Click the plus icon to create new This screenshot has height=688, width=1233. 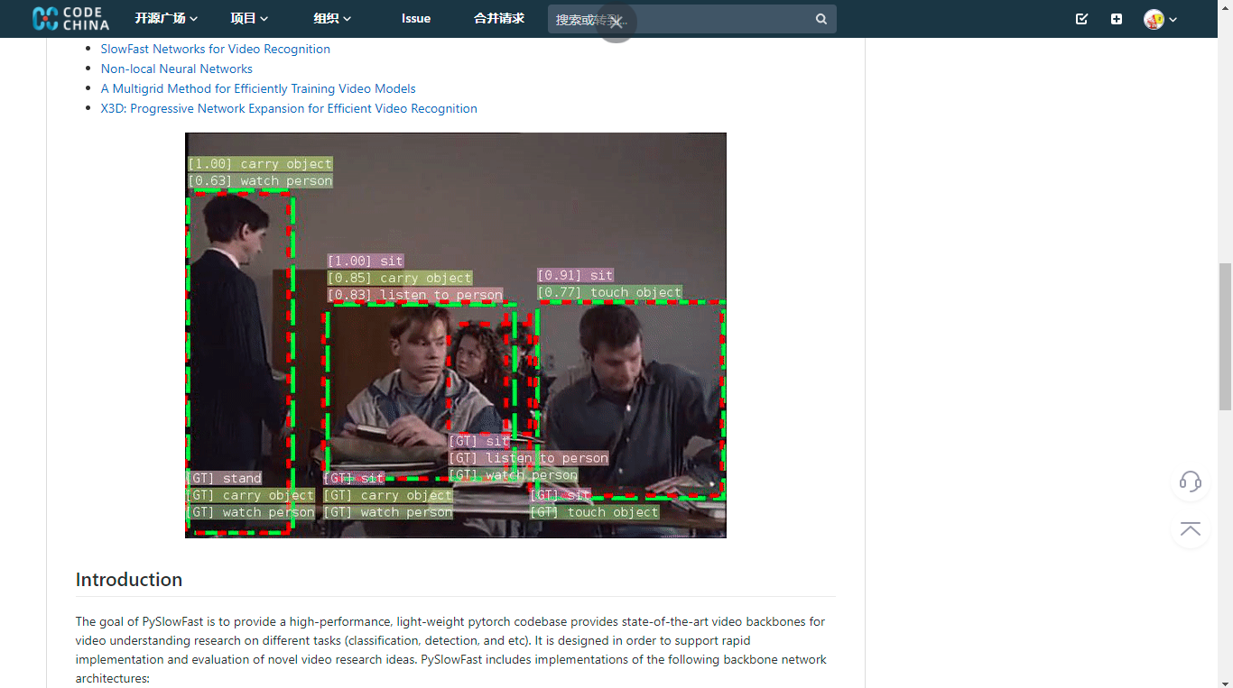click(1116, 18)
